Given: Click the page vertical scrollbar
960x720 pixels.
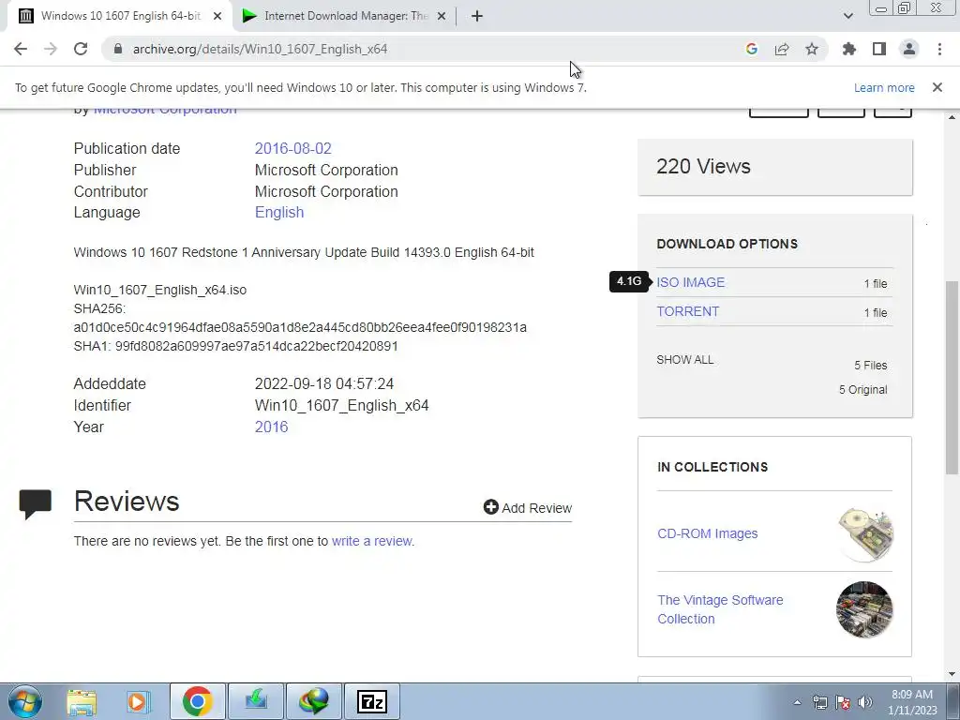Looking at the screenshot, I should coord(952,378).
